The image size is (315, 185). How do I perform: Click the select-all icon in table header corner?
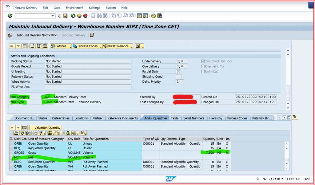click(x=11, y=139)
